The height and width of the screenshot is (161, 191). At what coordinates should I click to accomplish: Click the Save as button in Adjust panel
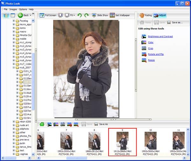[x=175, y=23]
